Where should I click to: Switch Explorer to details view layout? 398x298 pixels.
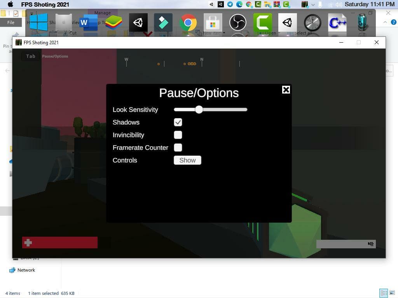coord(384,293)
